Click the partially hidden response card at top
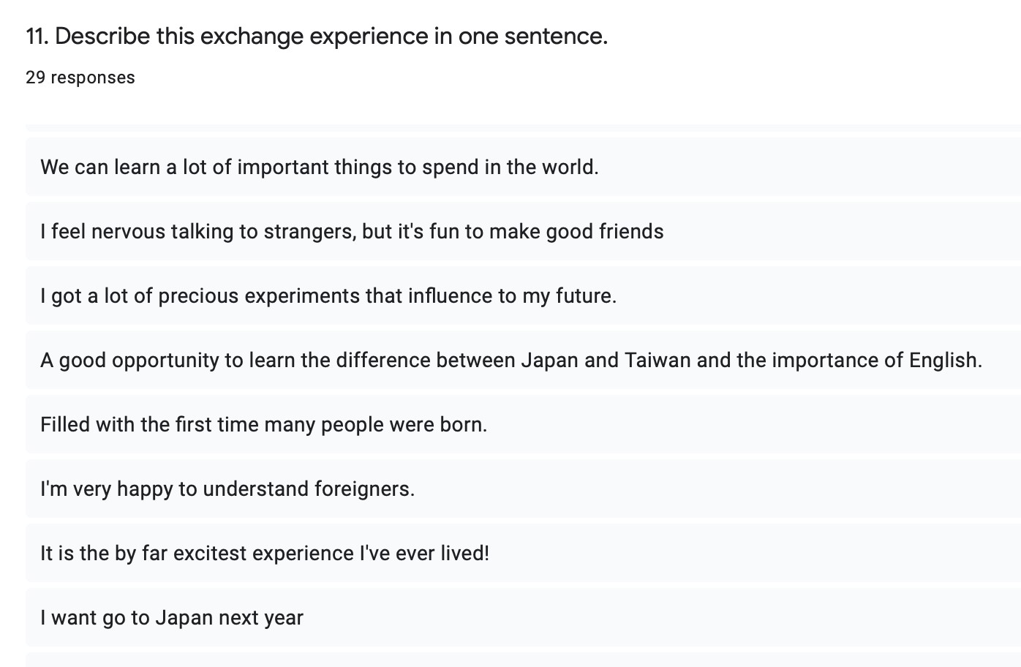1021x667 pixels. 523,128
